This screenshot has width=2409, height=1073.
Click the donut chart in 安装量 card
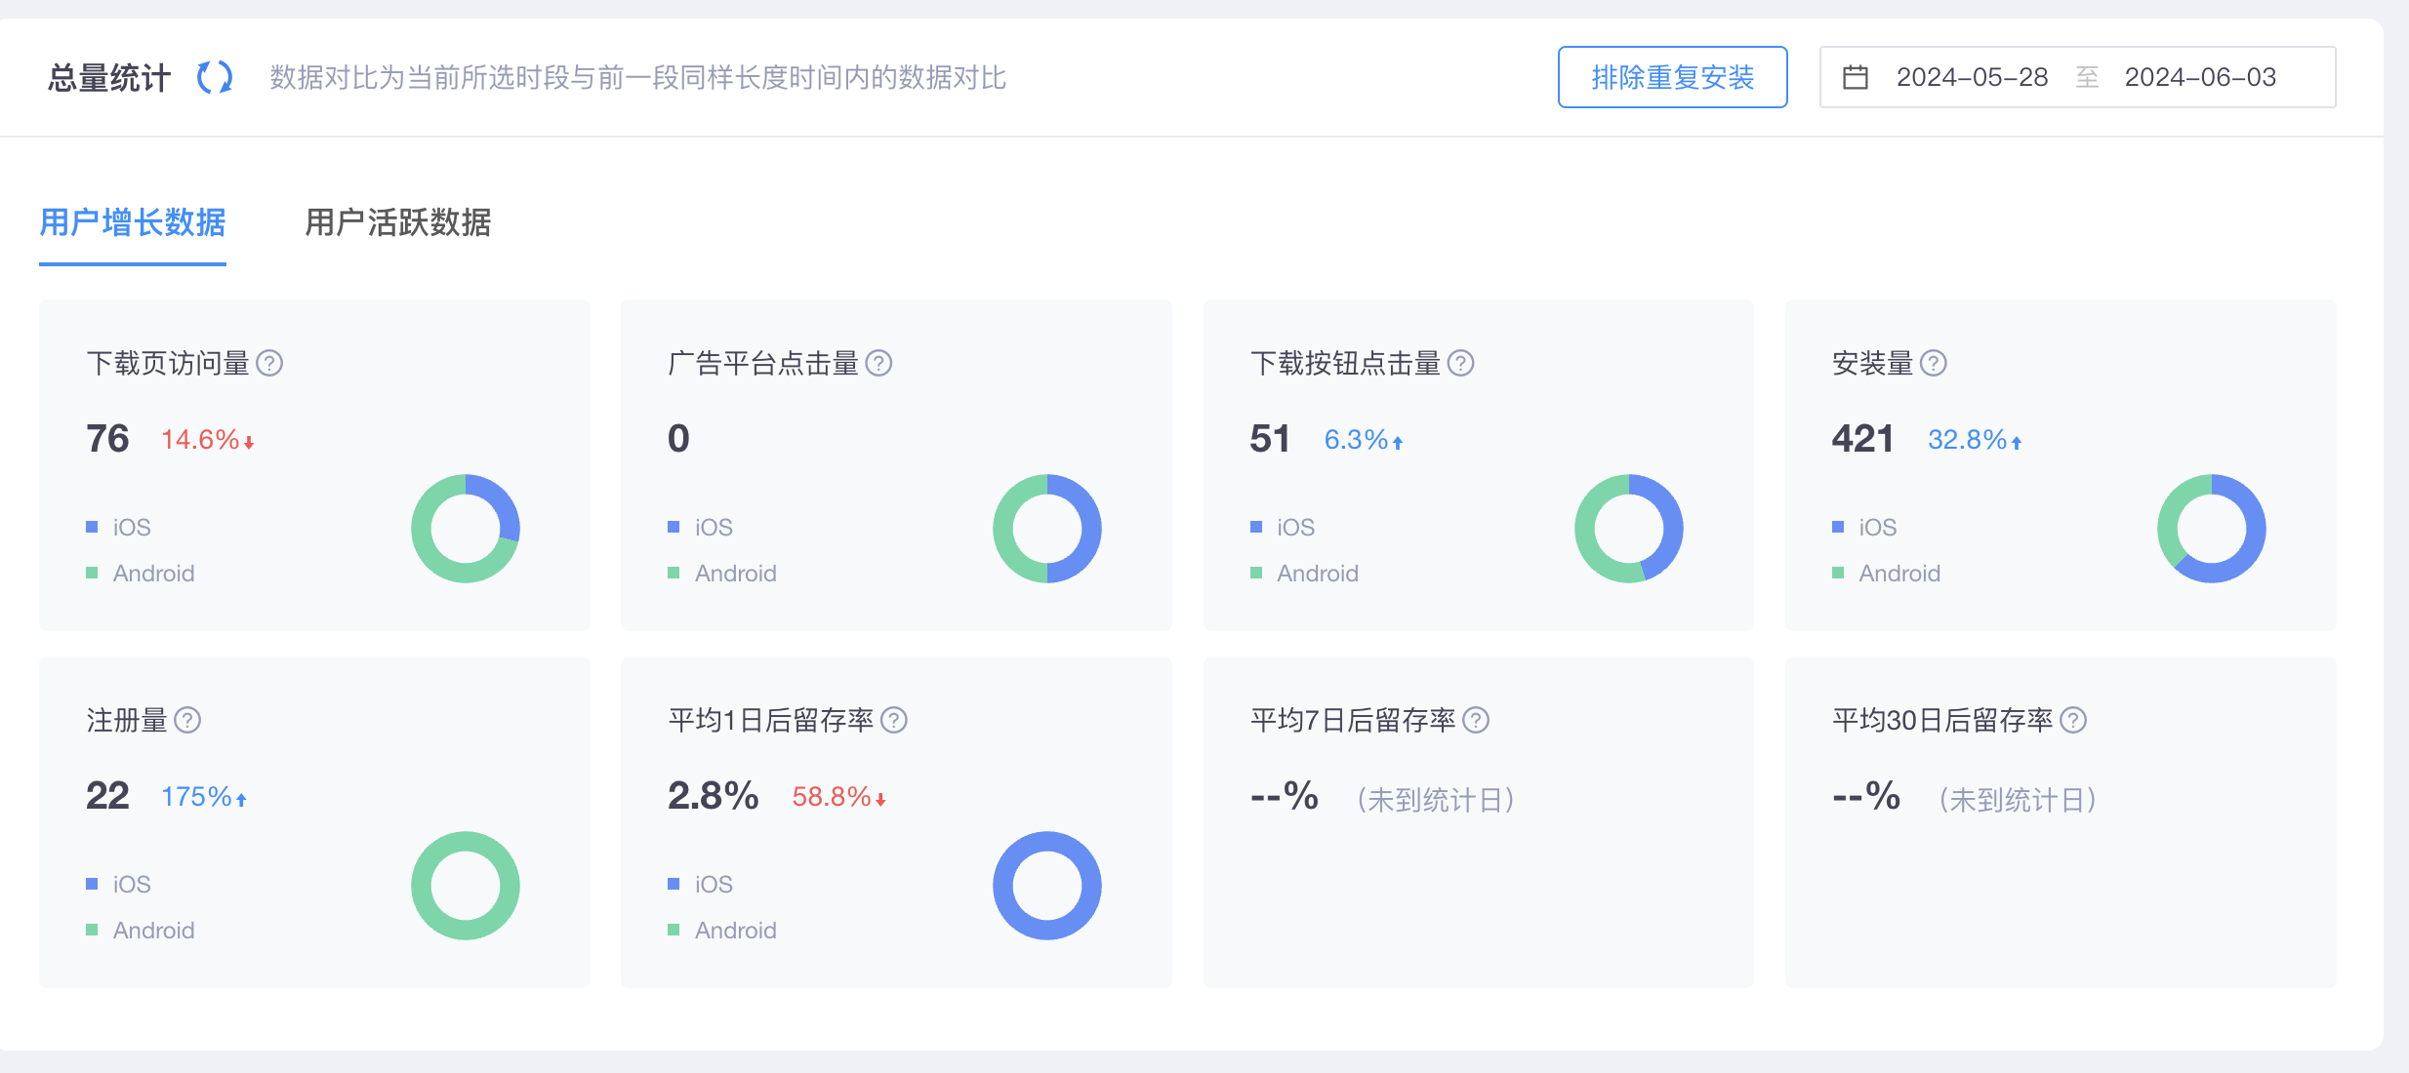pos(2212,529)
